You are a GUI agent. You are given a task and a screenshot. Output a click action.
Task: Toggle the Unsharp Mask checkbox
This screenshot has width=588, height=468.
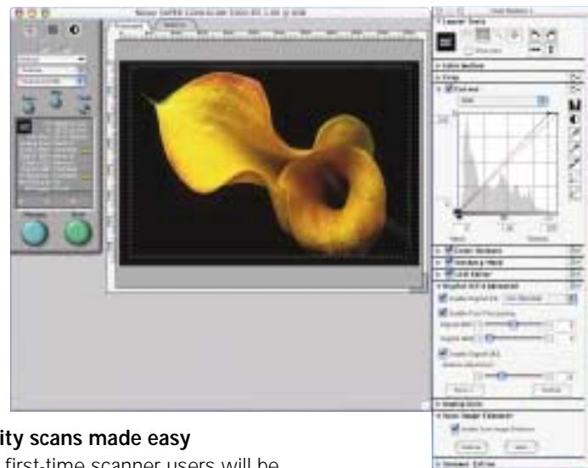(x=449, y=262)
